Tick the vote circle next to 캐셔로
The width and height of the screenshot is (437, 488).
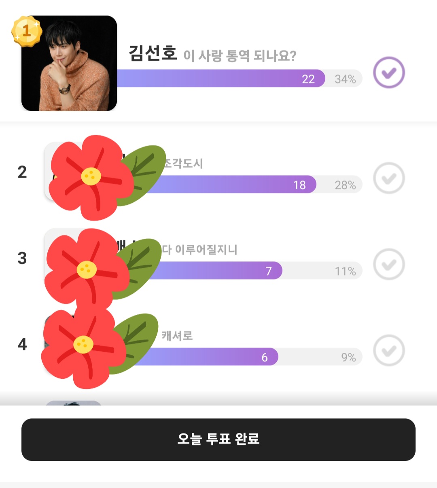point(388,350)
